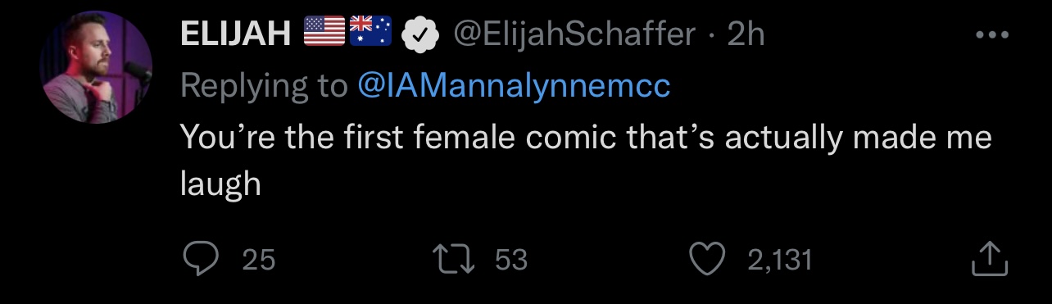1052x304 pixels.
Task: Click the like count 2,131
Action: click(780, 261)
